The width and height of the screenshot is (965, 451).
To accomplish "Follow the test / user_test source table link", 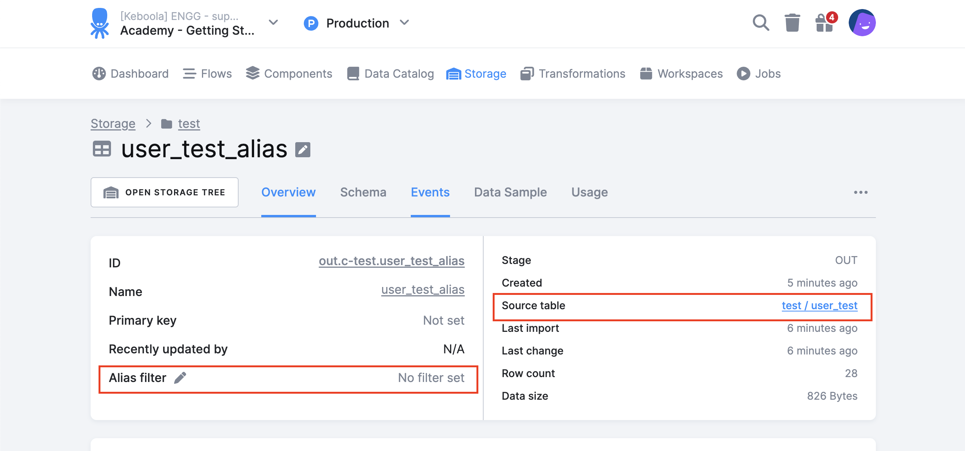I will coord(819,305).
